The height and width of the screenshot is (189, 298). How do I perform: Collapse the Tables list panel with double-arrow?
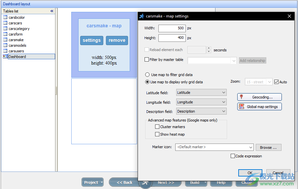(52, 11)
